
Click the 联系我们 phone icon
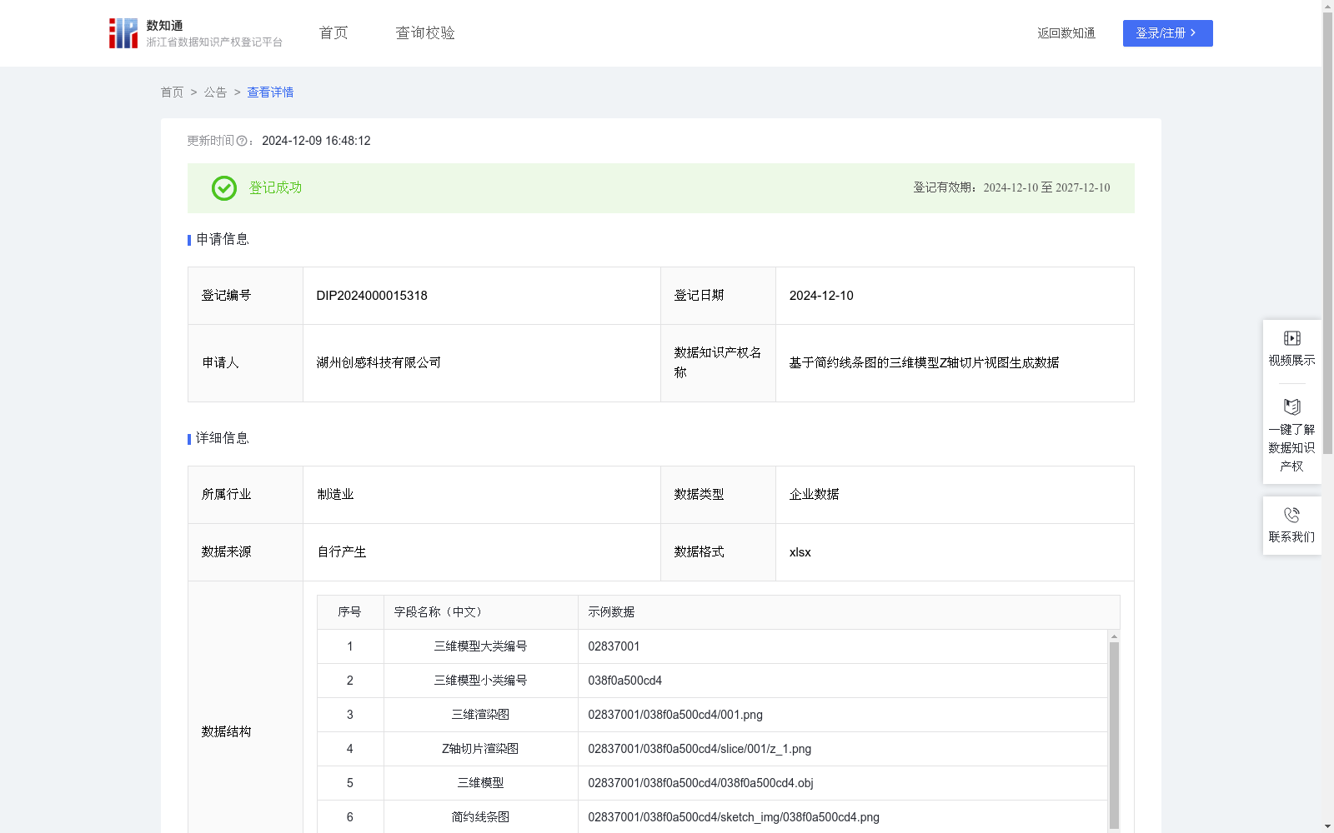click(x=1291, y=515)
